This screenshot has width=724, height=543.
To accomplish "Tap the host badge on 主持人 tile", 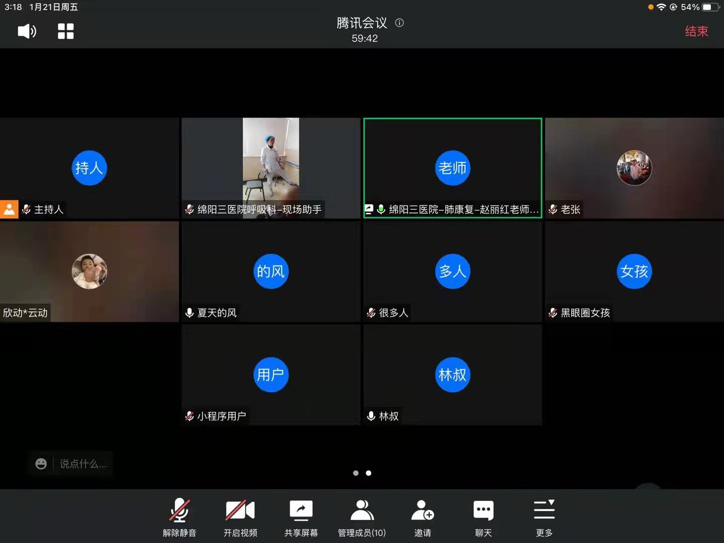I will point(9,209).
